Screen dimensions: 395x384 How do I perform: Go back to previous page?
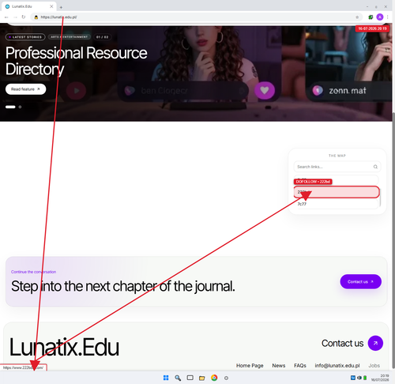6,17
